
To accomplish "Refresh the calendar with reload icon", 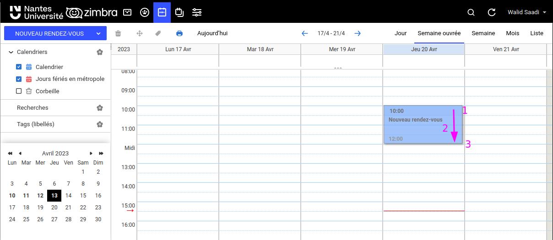I will (x=492, y=12).
